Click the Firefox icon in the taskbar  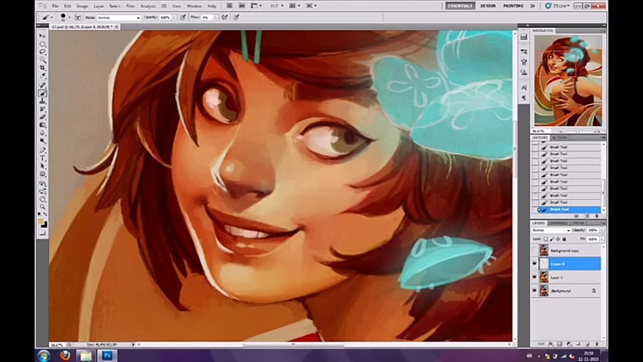(65, 355)
